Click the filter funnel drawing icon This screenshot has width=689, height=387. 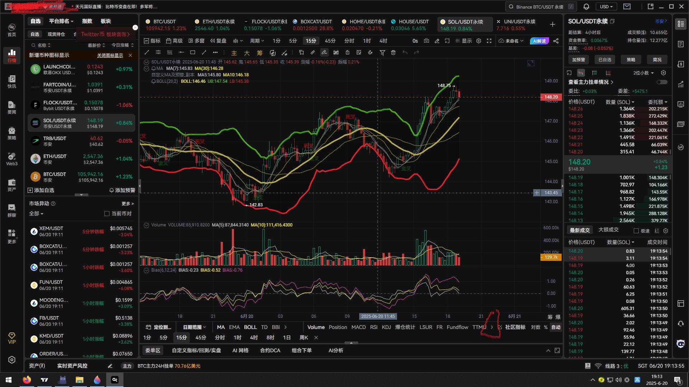click(383, 53)
